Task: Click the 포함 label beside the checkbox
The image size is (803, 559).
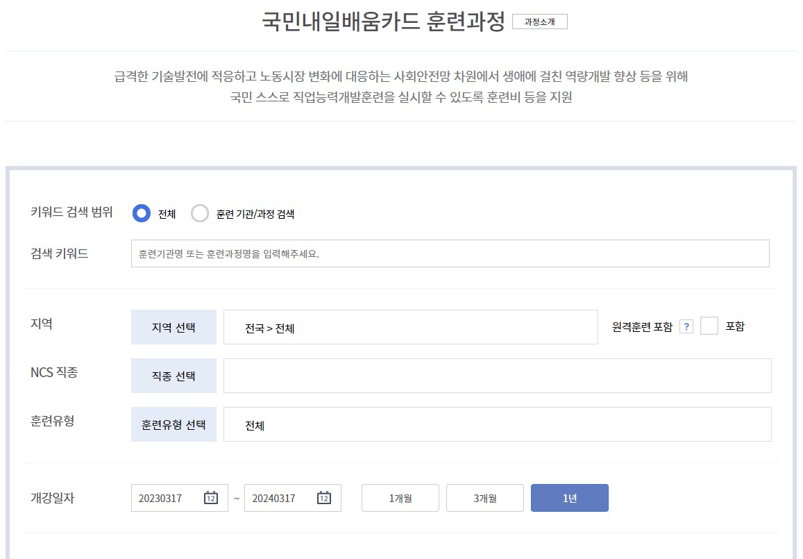Action: point(737,326)
